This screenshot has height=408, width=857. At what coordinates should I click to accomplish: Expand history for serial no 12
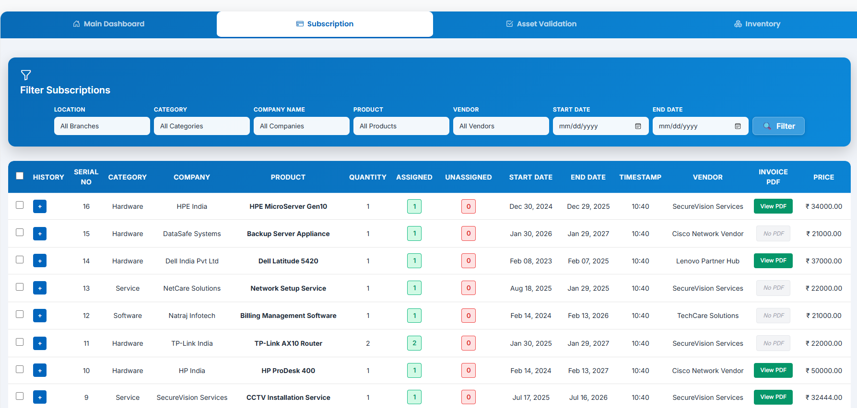40,316
